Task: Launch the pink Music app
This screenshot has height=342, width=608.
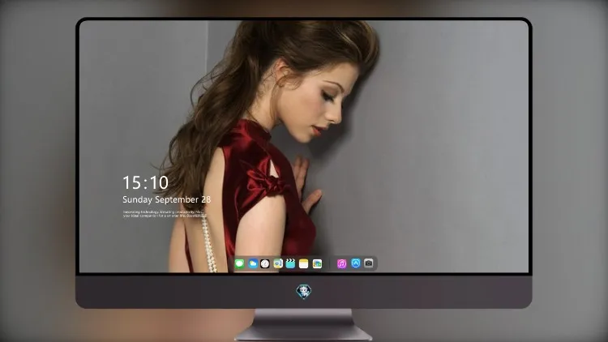Action: [341, 263]
